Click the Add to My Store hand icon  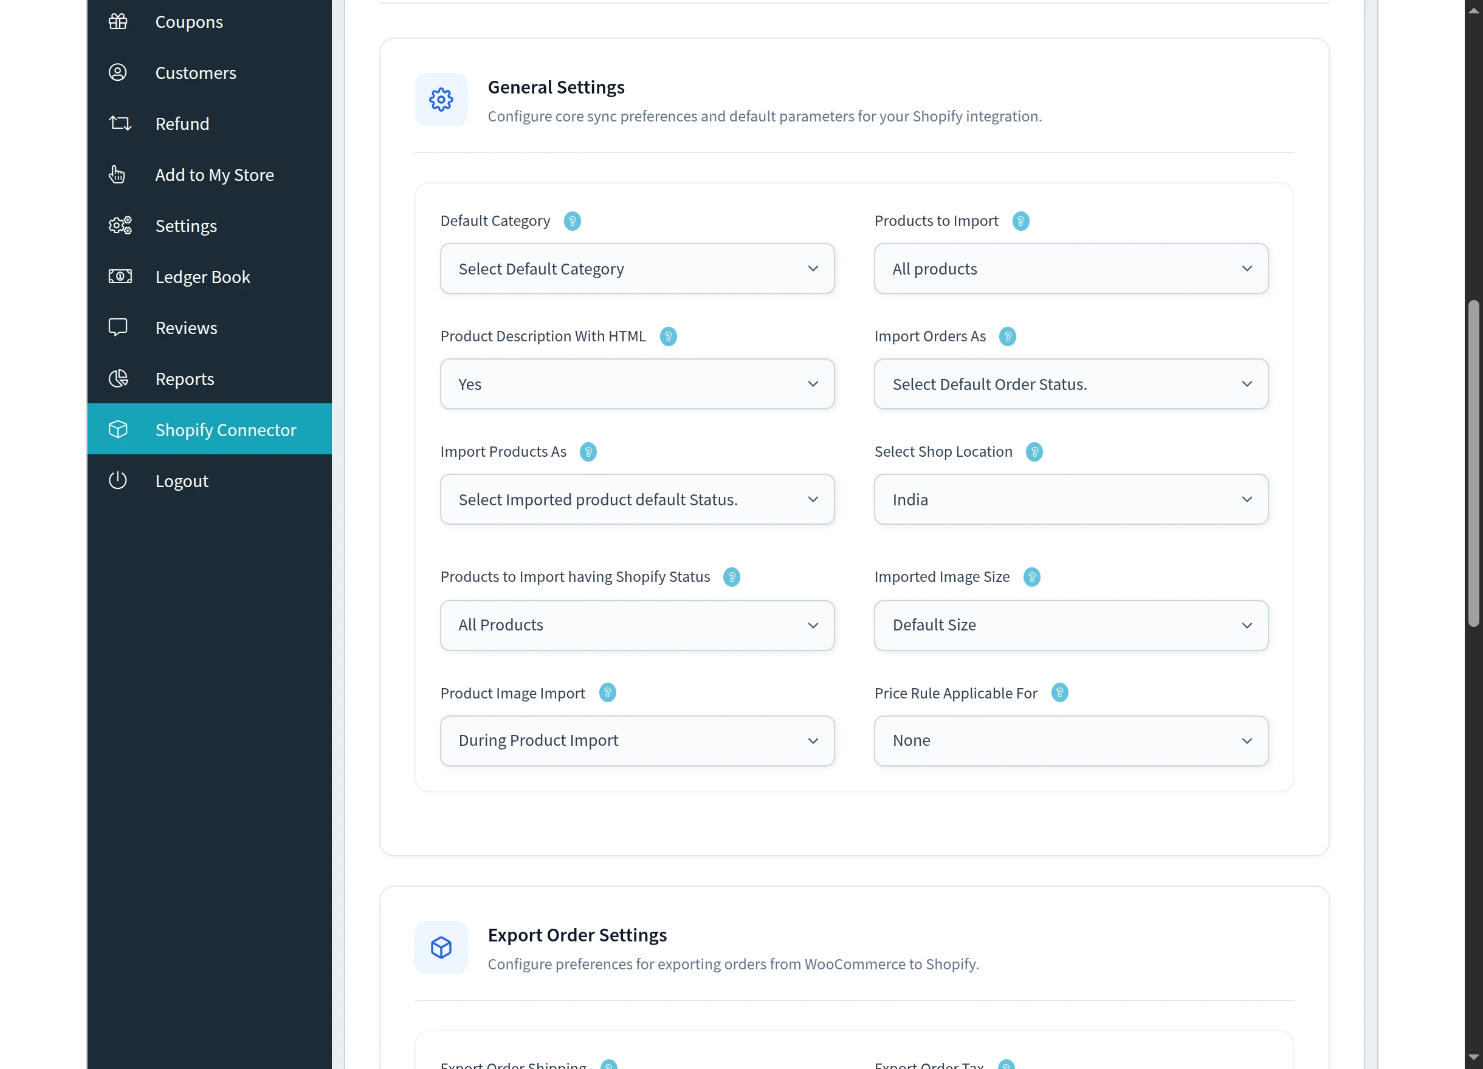117,174
